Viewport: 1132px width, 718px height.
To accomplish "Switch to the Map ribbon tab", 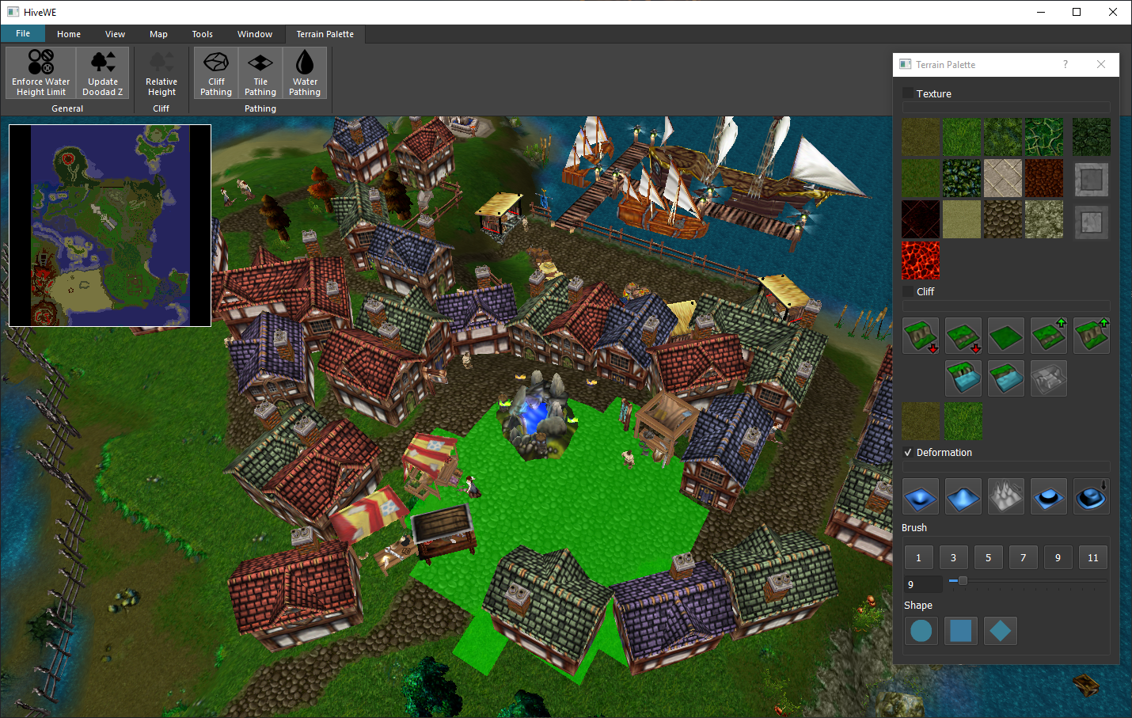I will 158,34.
